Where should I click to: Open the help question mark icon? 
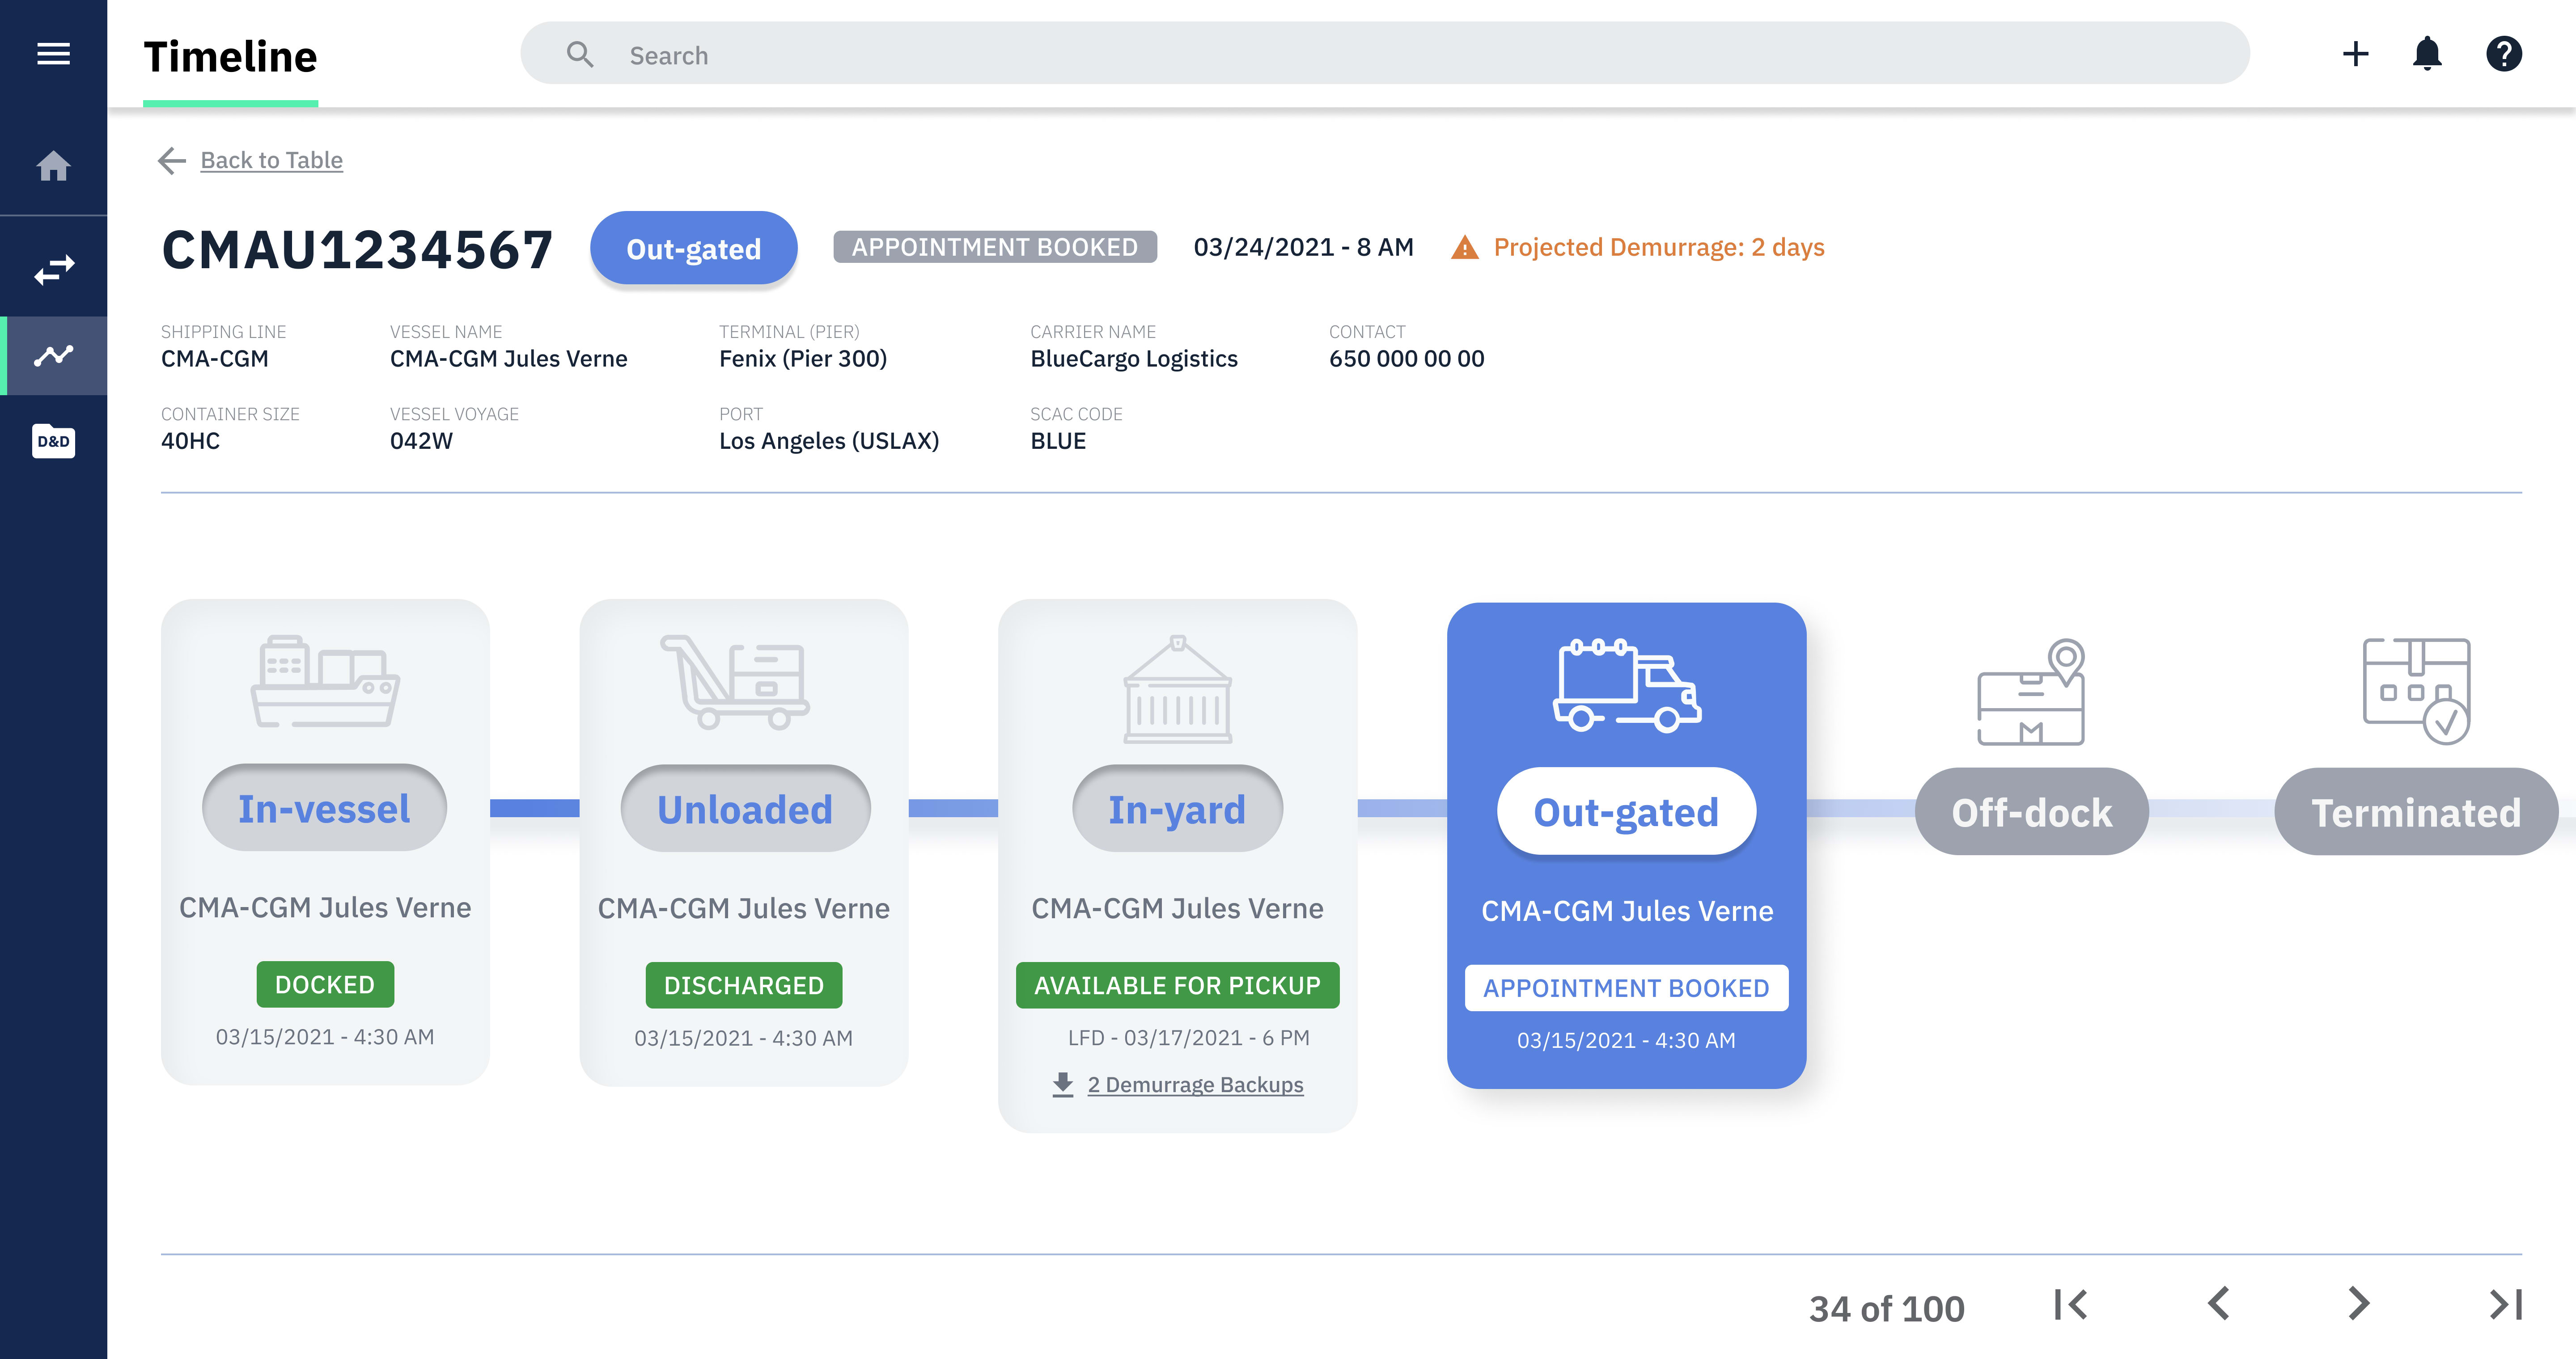(2503, 54)
